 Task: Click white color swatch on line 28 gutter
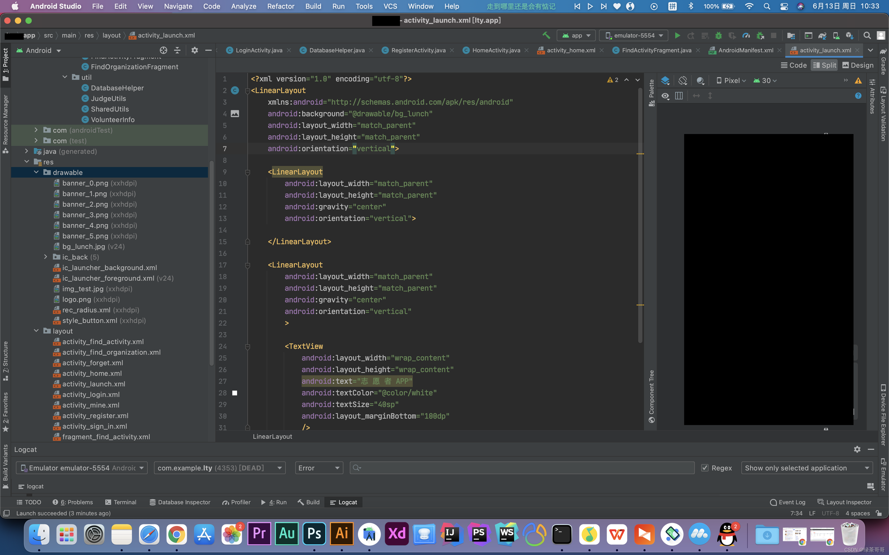[235, 393]
